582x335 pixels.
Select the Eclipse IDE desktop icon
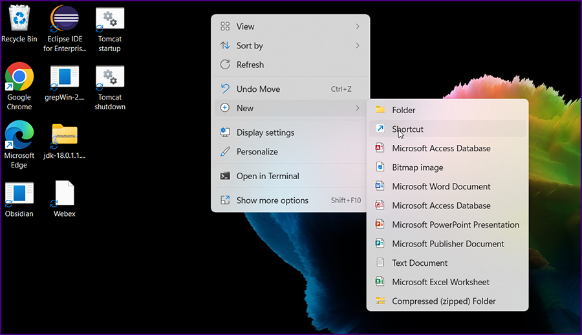pyautogui.click(x=65, y=19)
